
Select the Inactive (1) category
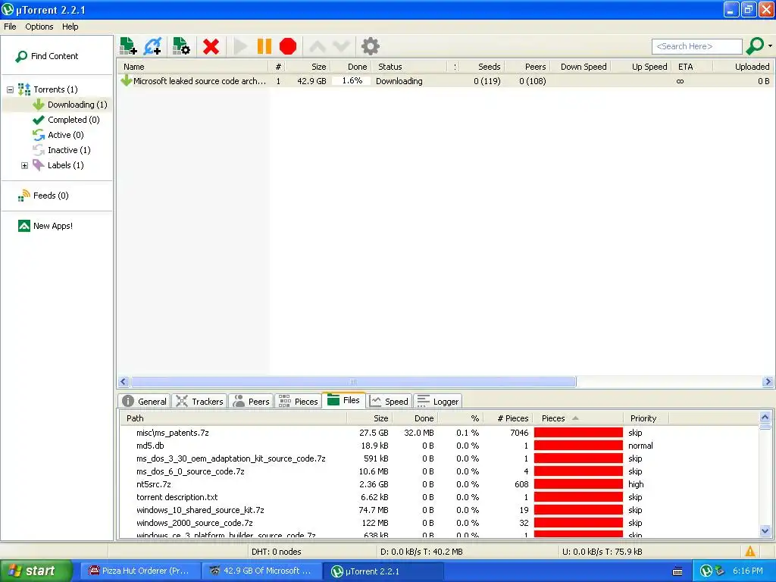[x=69, y=150]
